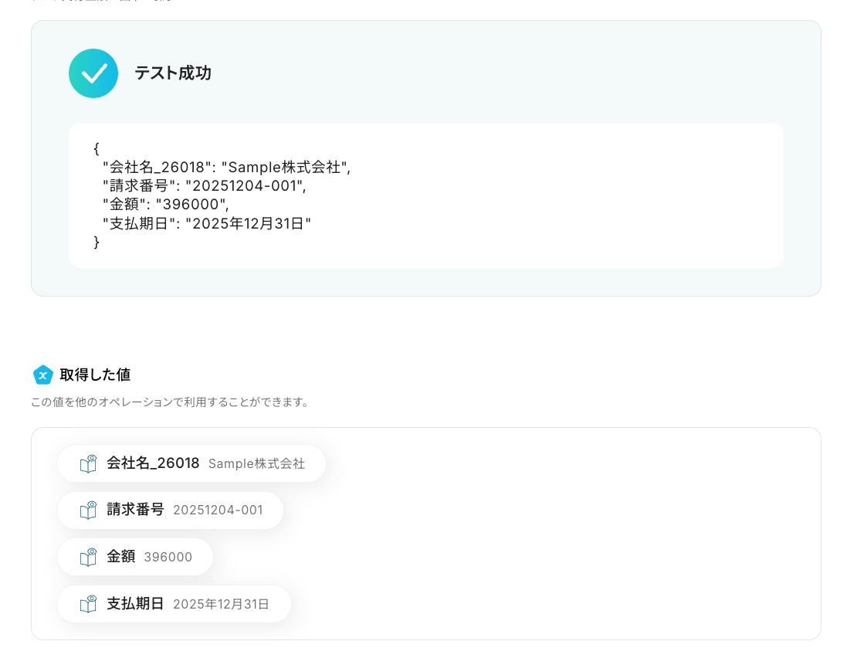Pick the 支払期日 label in the chip
The height and width of the screenshot is (658, 857).
point(135,604)
